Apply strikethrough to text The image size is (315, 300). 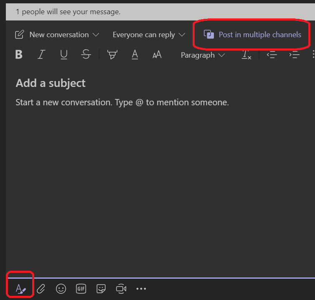[86, 55]
